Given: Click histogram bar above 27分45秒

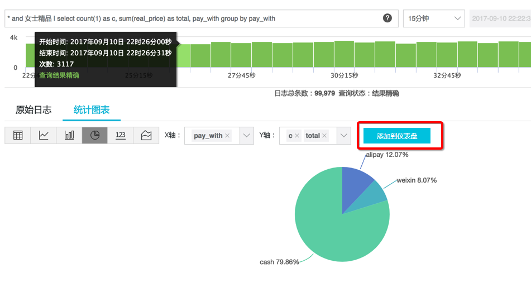Looking at the screenshot, I should 241,55.
